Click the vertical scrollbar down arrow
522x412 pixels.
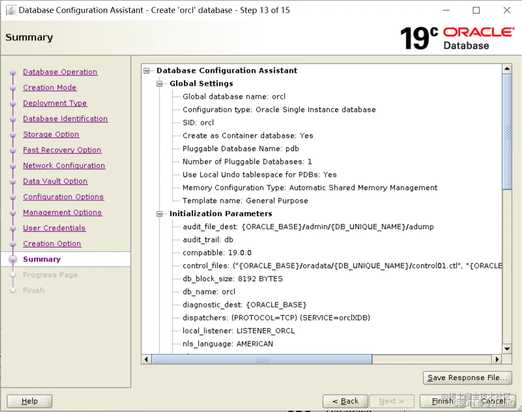click(x=507, y=349)
